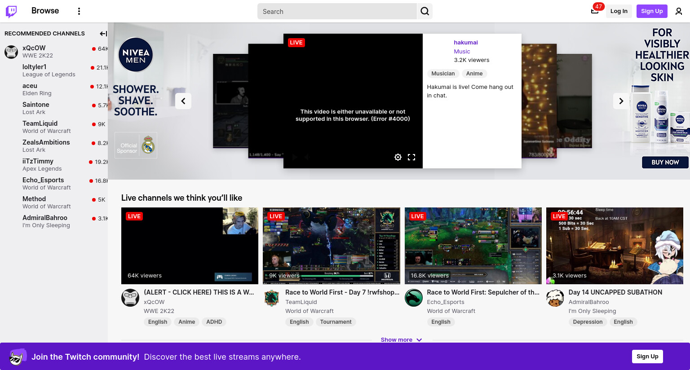
Task: Open Music category link
Action: coord(462,52)
